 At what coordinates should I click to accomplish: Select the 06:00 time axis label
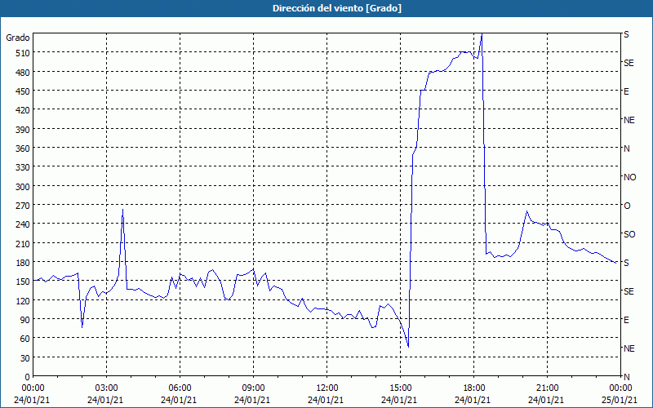coord(180,388)
